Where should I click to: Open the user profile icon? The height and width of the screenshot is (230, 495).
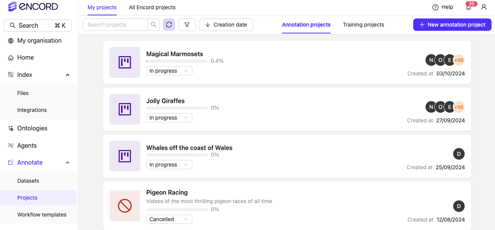coord(484,7)
